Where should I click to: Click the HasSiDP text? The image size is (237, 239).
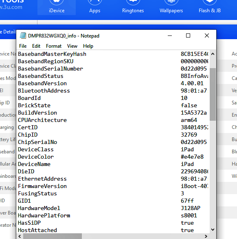[29, 223]
